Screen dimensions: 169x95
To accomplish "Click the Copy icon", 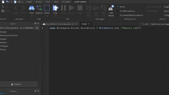I will pyautogui.click(x=3, y=11).
